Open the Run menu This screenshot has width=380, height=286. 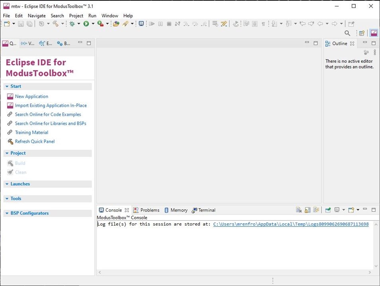92,16
